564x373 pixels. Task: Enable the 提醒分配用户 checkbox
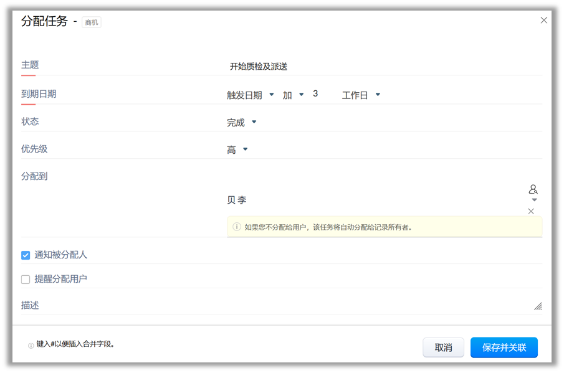coord(26,280)
